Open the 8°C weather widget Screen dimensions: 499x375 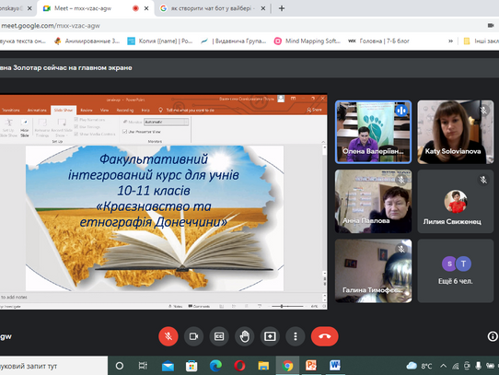pos(419,366)
